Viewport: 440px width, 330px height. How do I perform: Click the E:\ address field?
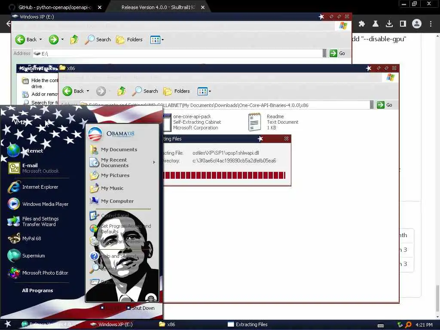point(177,53)
